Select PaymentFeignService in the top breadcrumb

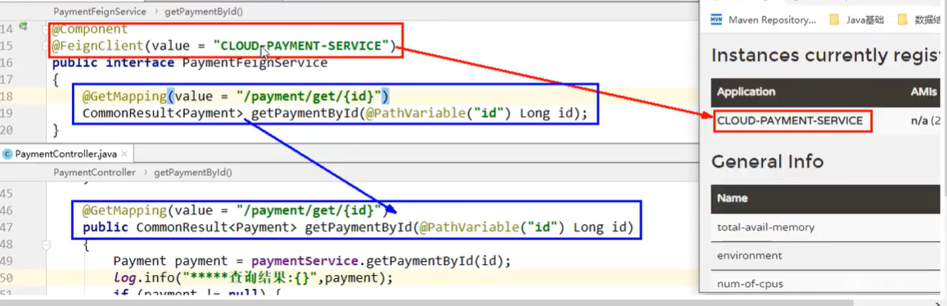(100, 11)
